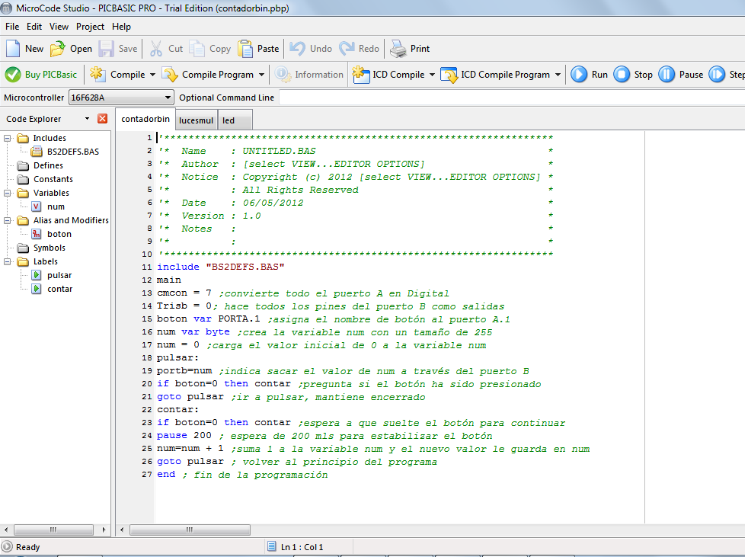Click the Paste clipboard icon
748x557 pixels.
point(245,49)
